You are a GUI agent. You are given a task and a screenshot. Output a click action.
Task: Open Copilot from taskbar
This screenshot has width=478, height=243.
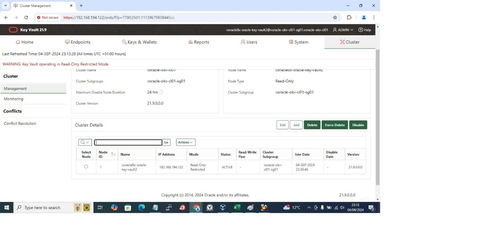tap(114, 207)
